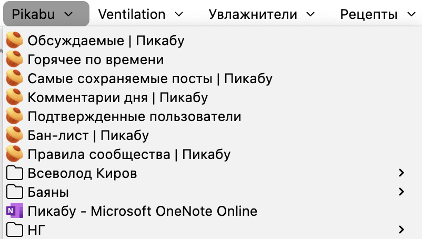
Task: Click the Pikabu icon beside Бан-лист
Action: tap(15, 135)
